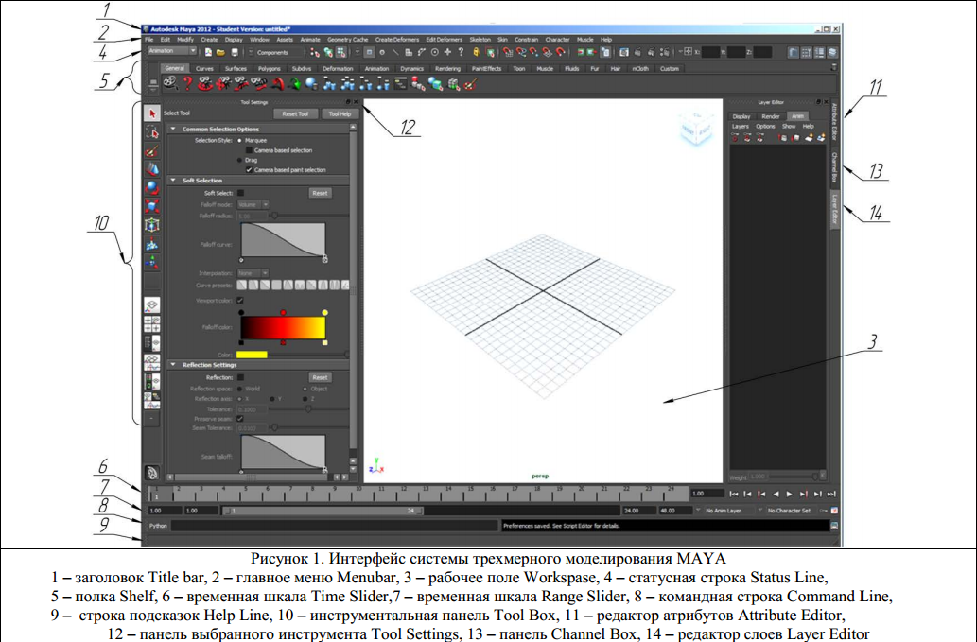Click the Reset Tool button

295,114
